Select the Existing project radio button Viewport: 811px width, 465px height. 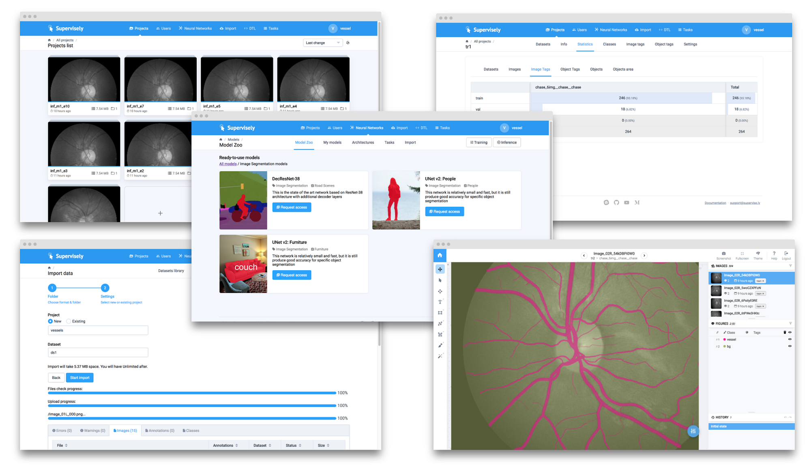click(69, 321)
